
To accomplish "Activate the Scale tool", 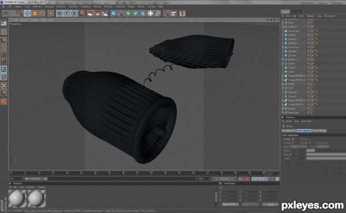I will click(x=35, y=13).
